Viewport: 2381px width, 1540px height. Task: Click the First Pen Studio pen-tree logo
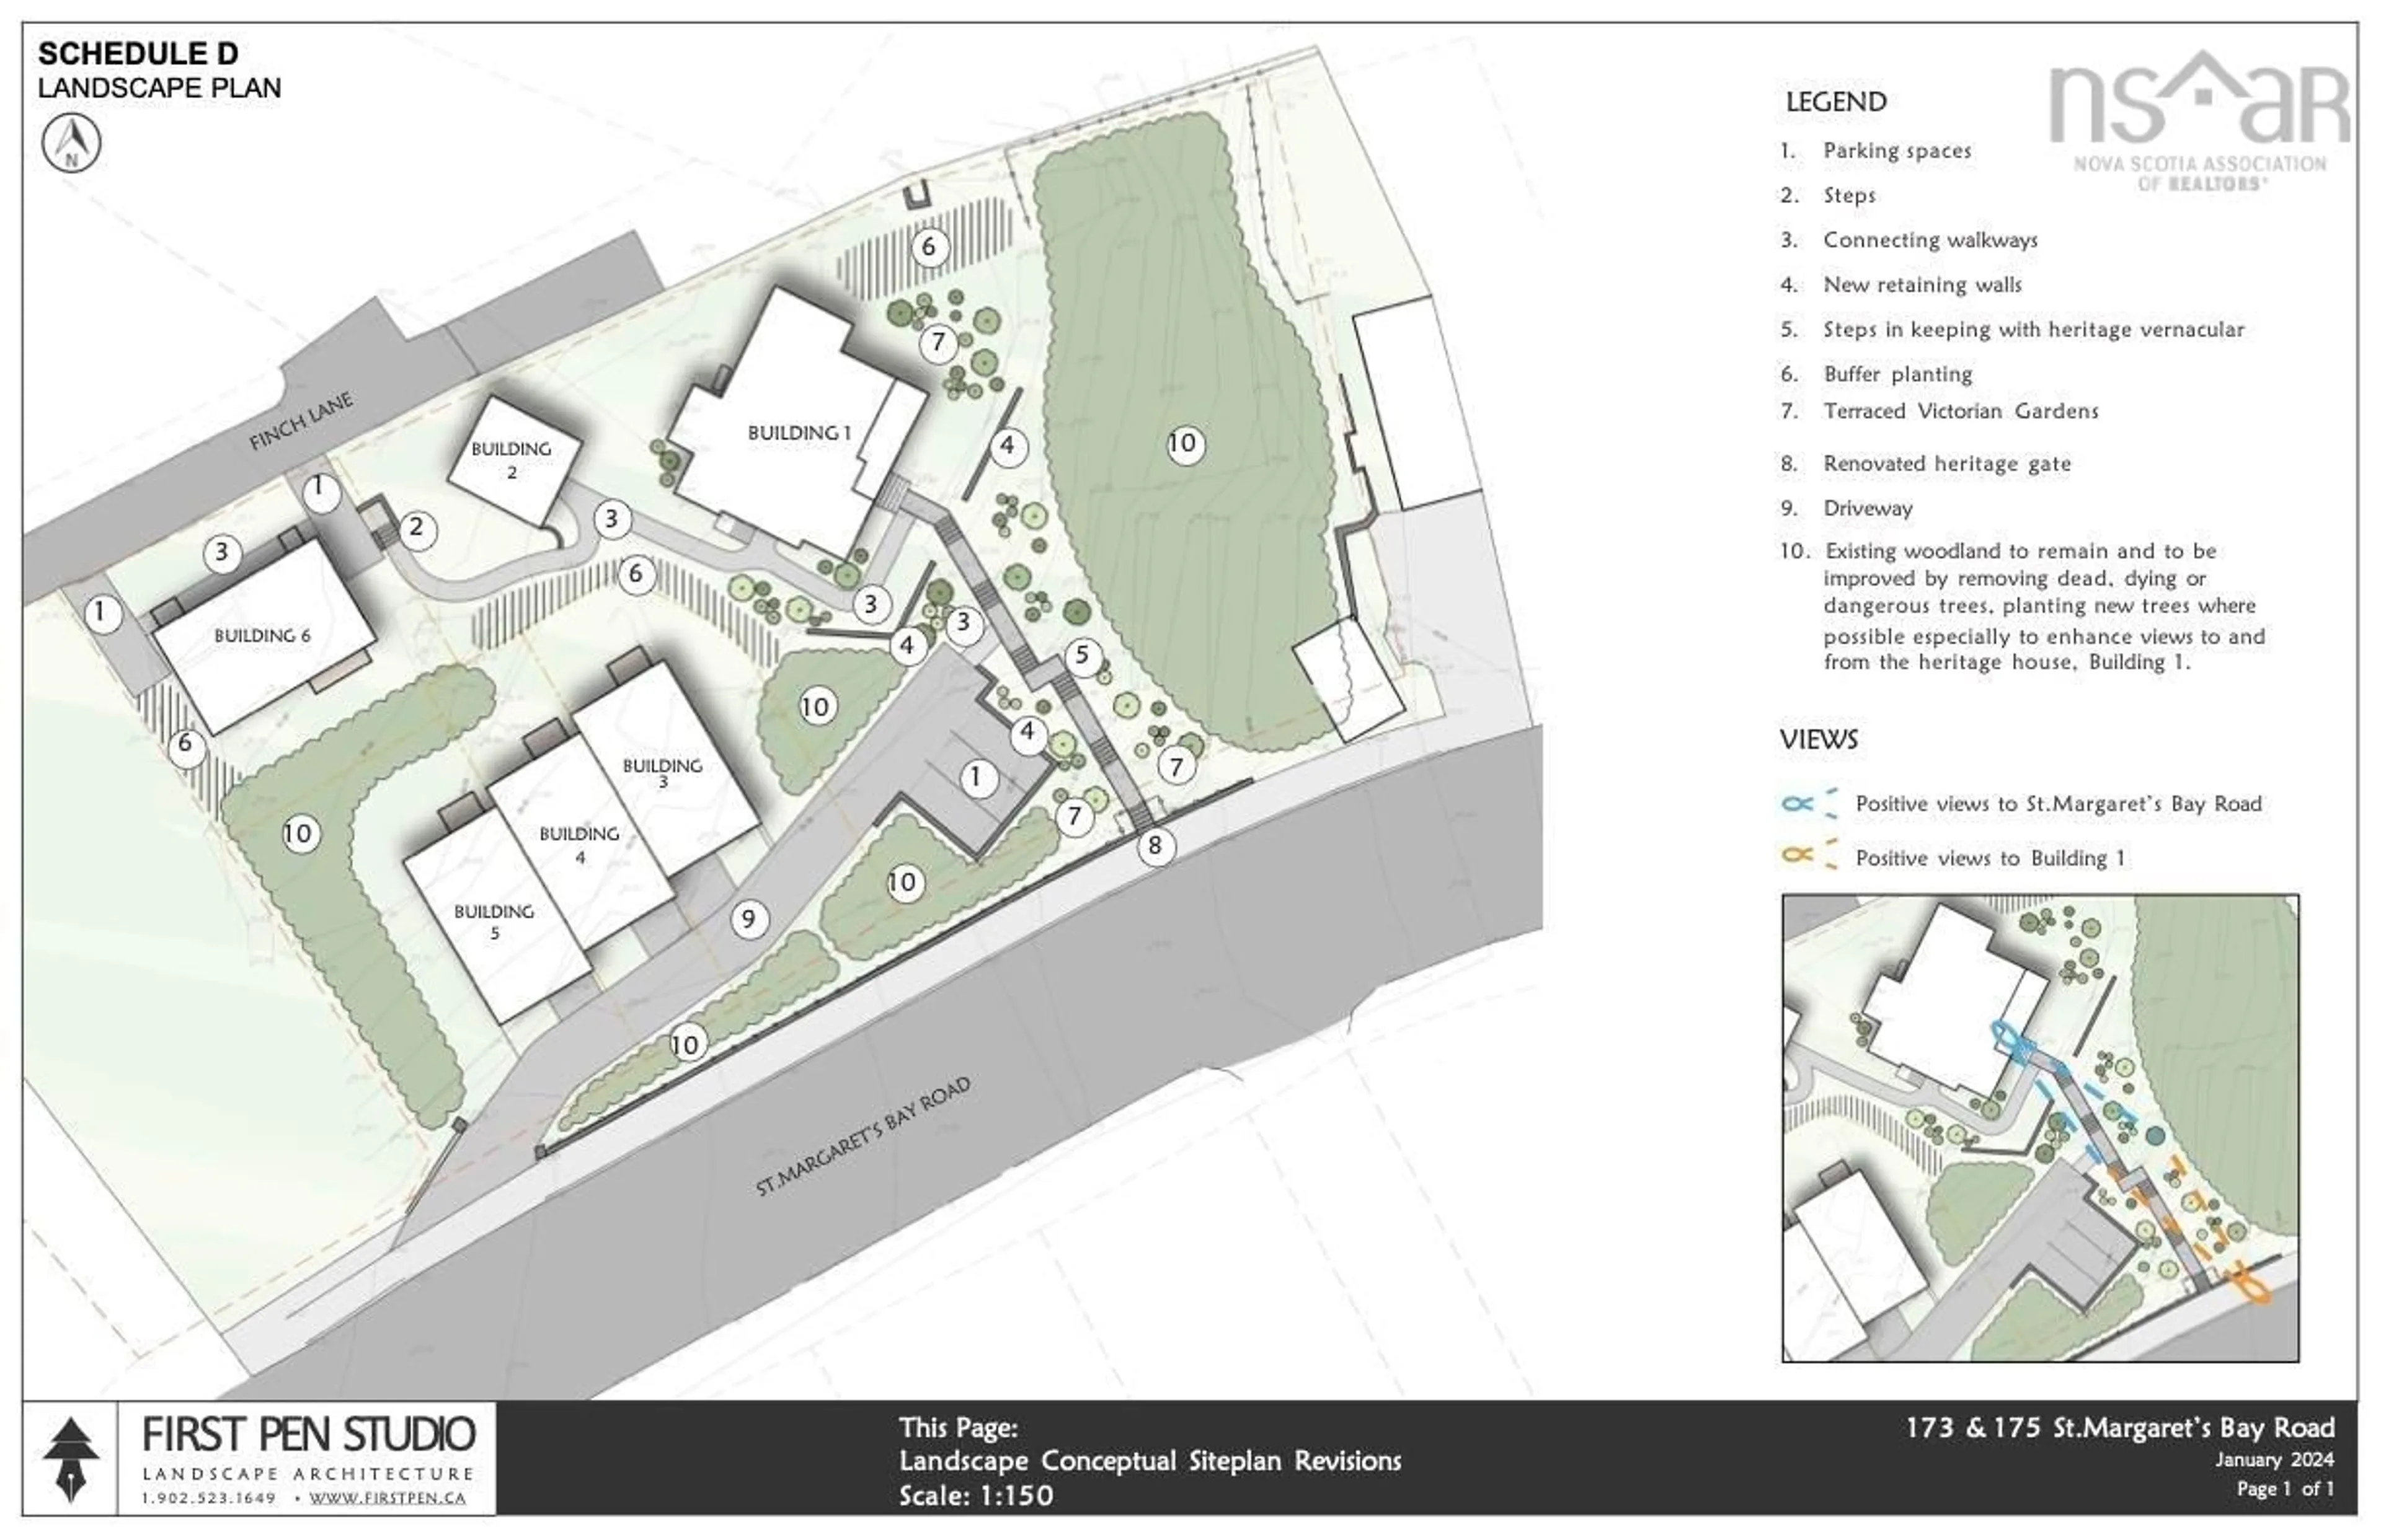71,1459
